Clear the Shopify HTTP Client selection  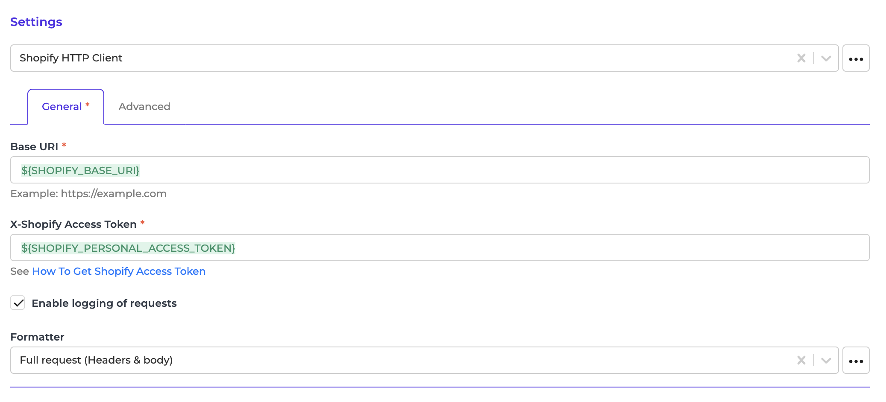tap(801, 58)
